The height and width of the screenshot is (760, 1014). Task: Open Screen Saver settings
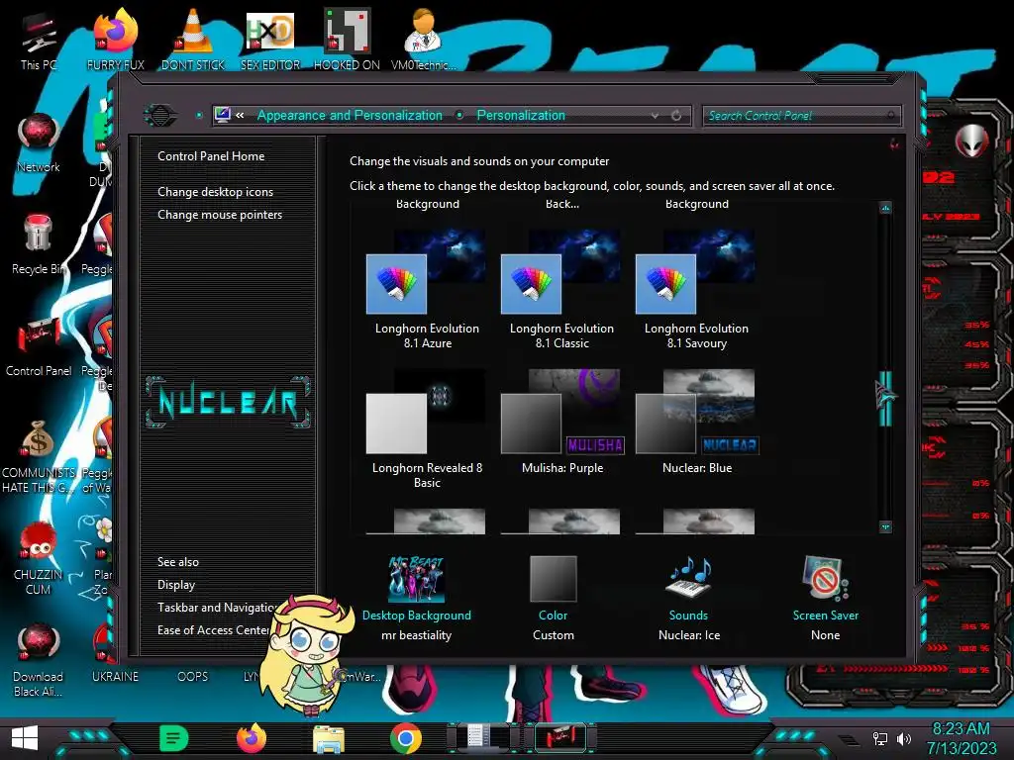pyautogui.click(x=825, y=599)
